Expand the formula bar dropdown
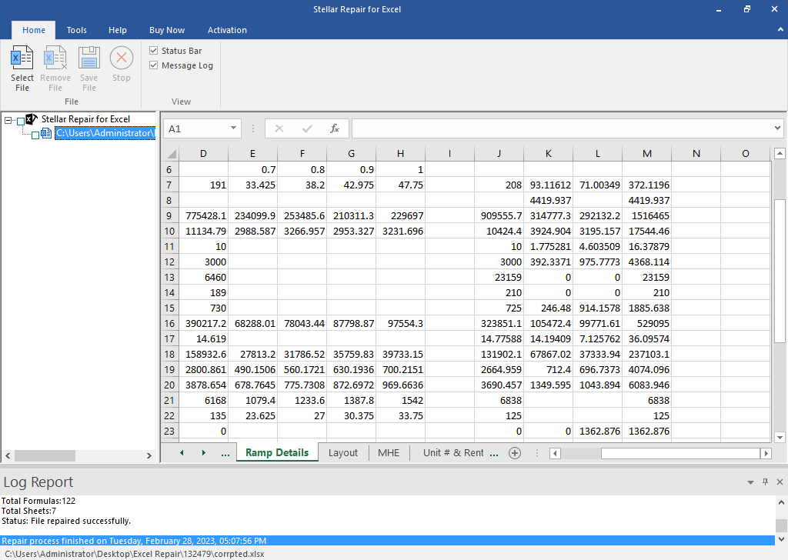This screenshot has width=788, height=560. pos(777,128)
